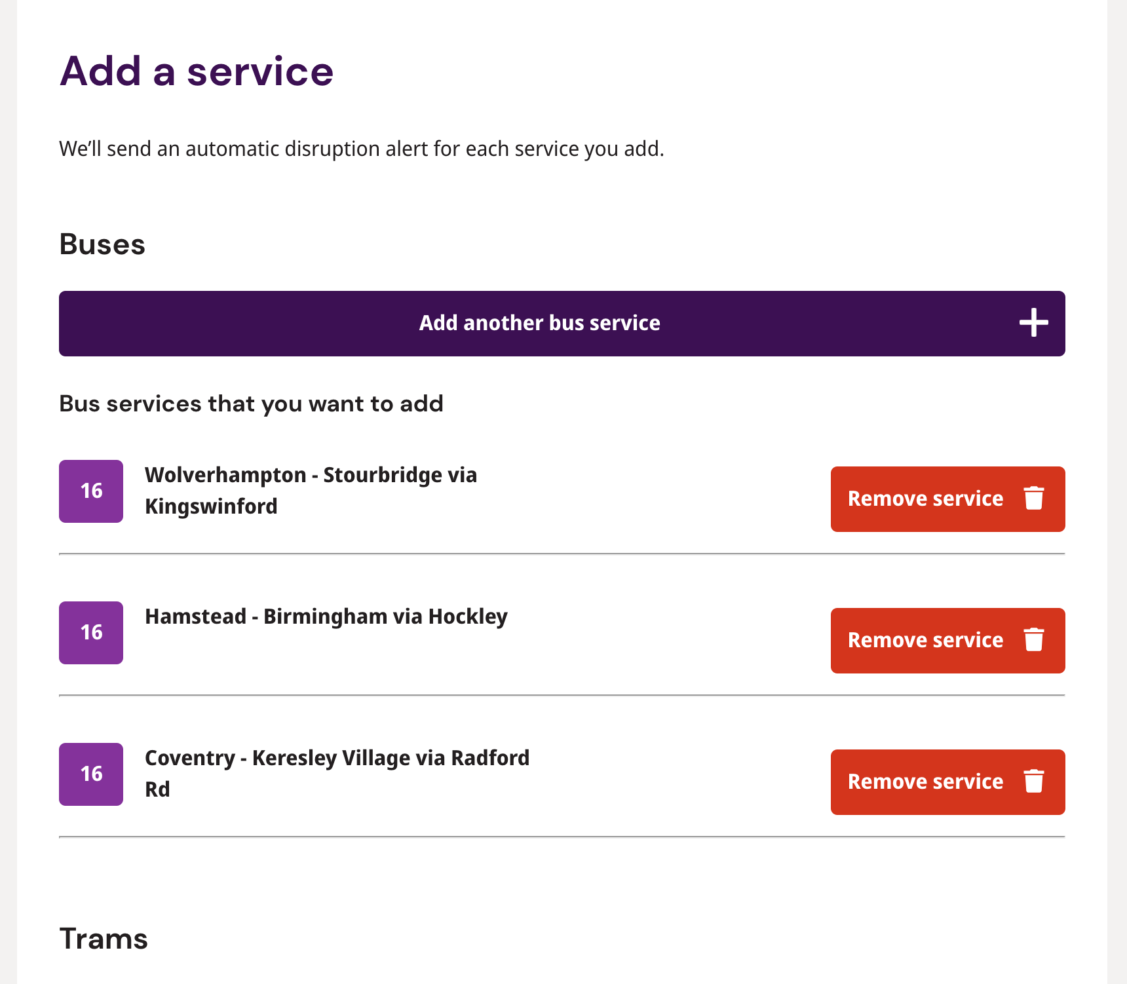This screenshot has width=1127, height=984.
Task: Click the Buses section heading
Action: [102, 244]
